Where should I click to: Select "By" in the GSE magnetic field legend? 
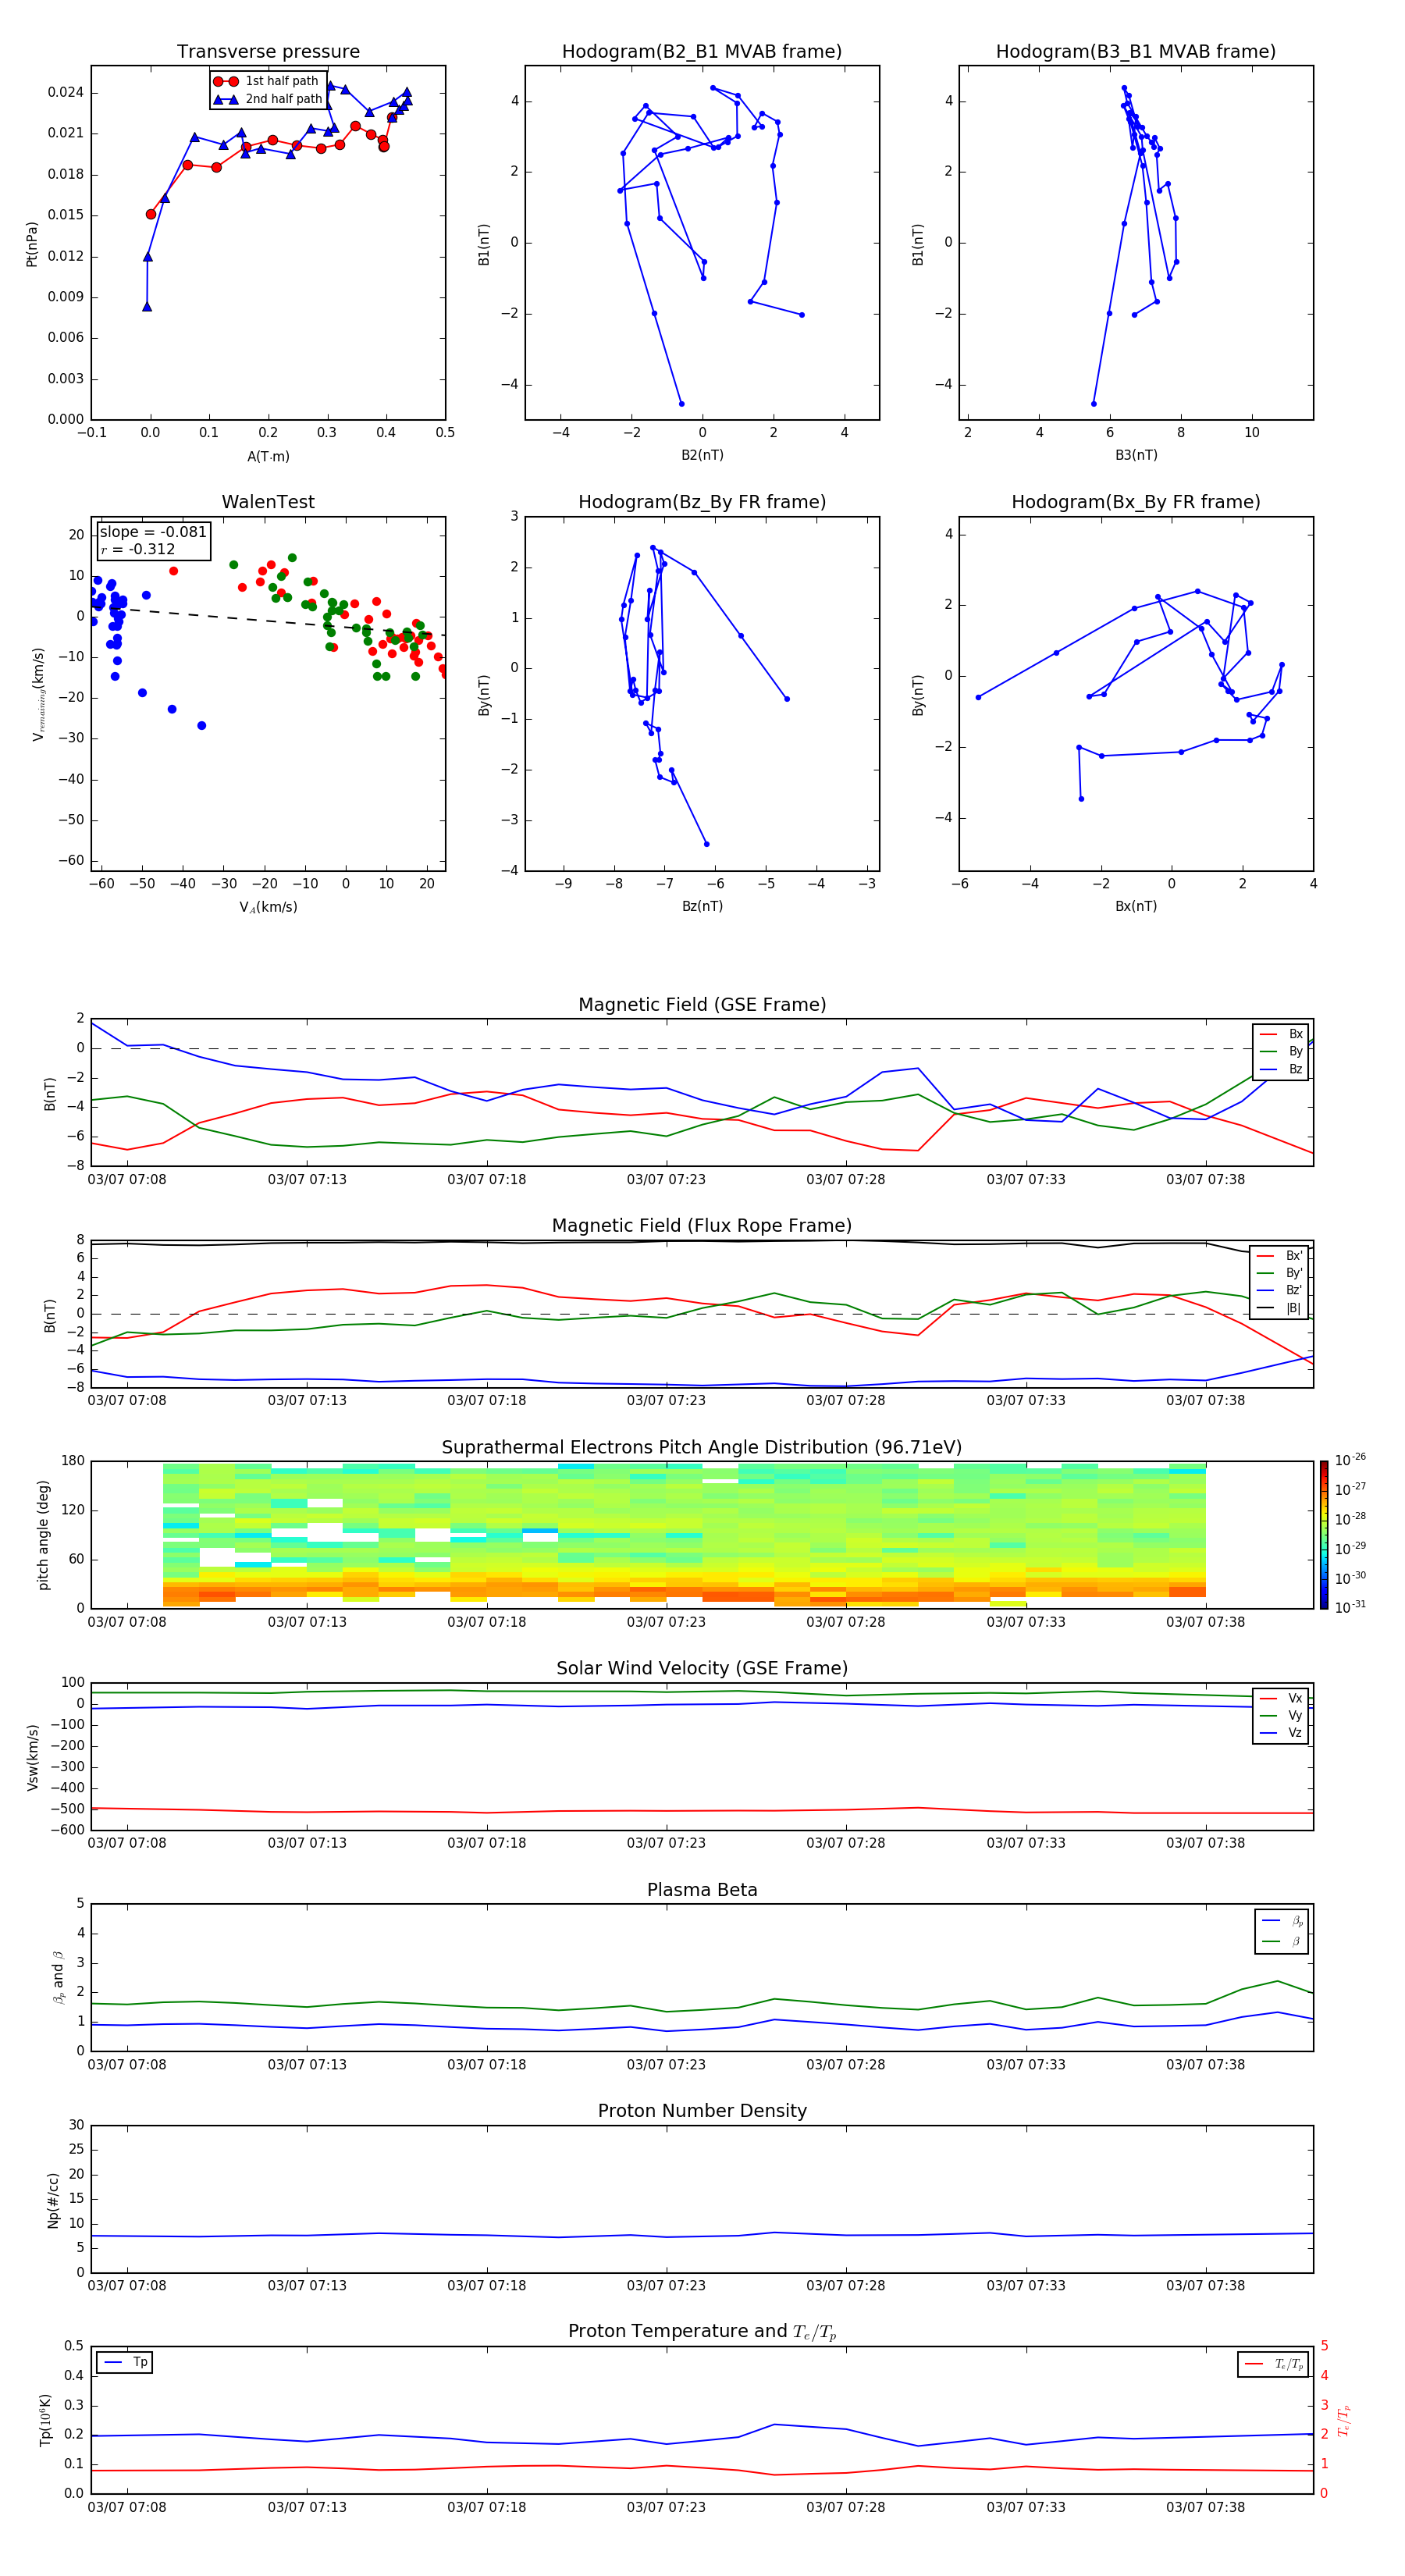[x=1282, y=1051]
